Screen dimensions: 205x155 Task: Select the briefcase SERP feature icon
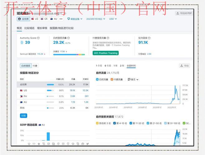coord(83,144)
